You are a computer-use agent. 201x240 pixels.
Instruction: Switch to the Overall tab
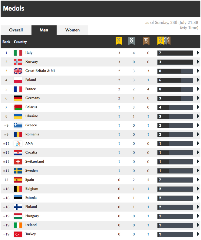click(16, 30)
